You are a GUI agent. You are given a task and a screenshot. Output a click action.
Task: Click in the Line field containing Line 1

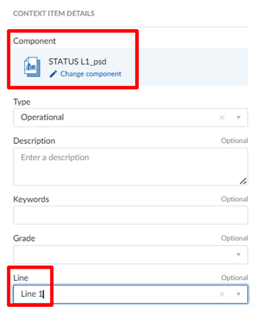[x=130, y=294]
